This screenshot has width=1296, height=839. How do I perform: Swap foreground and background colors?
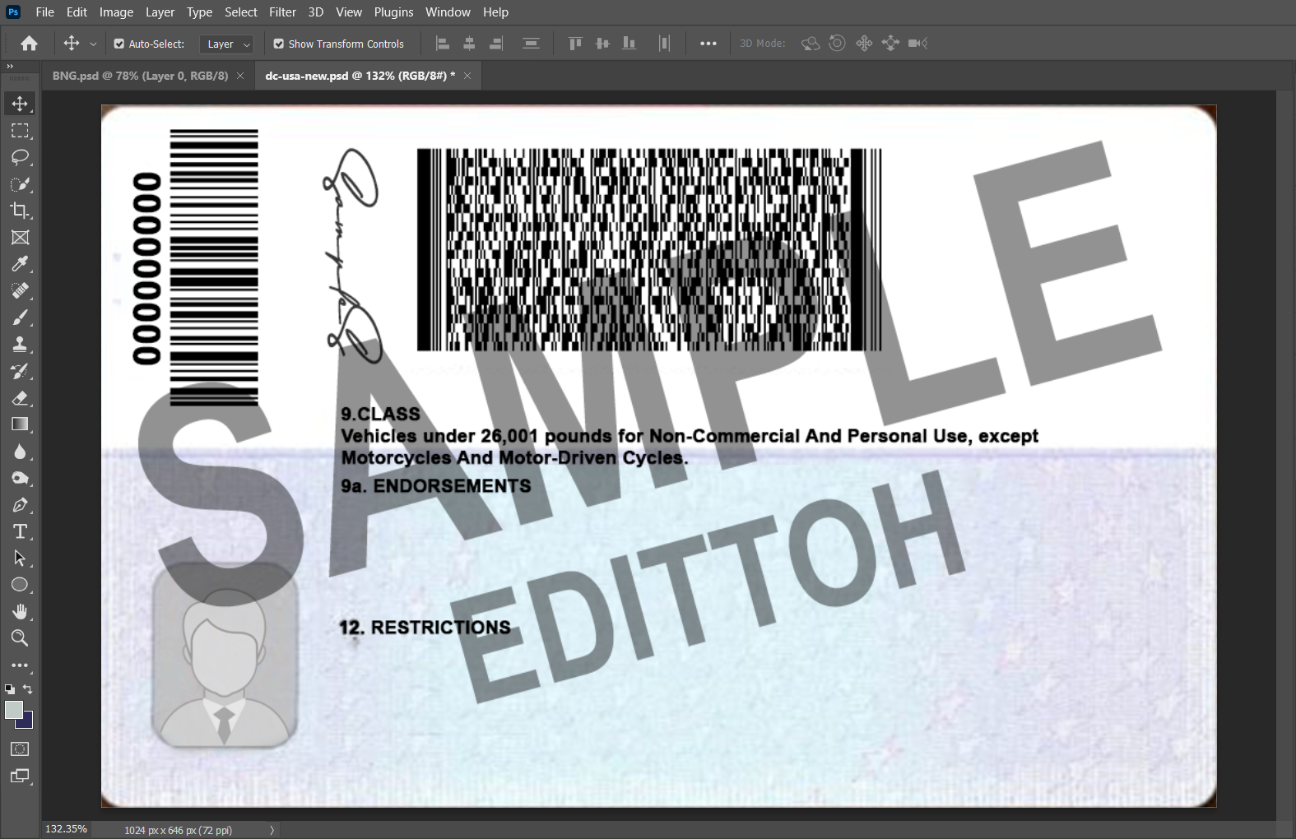click(28, 689)
